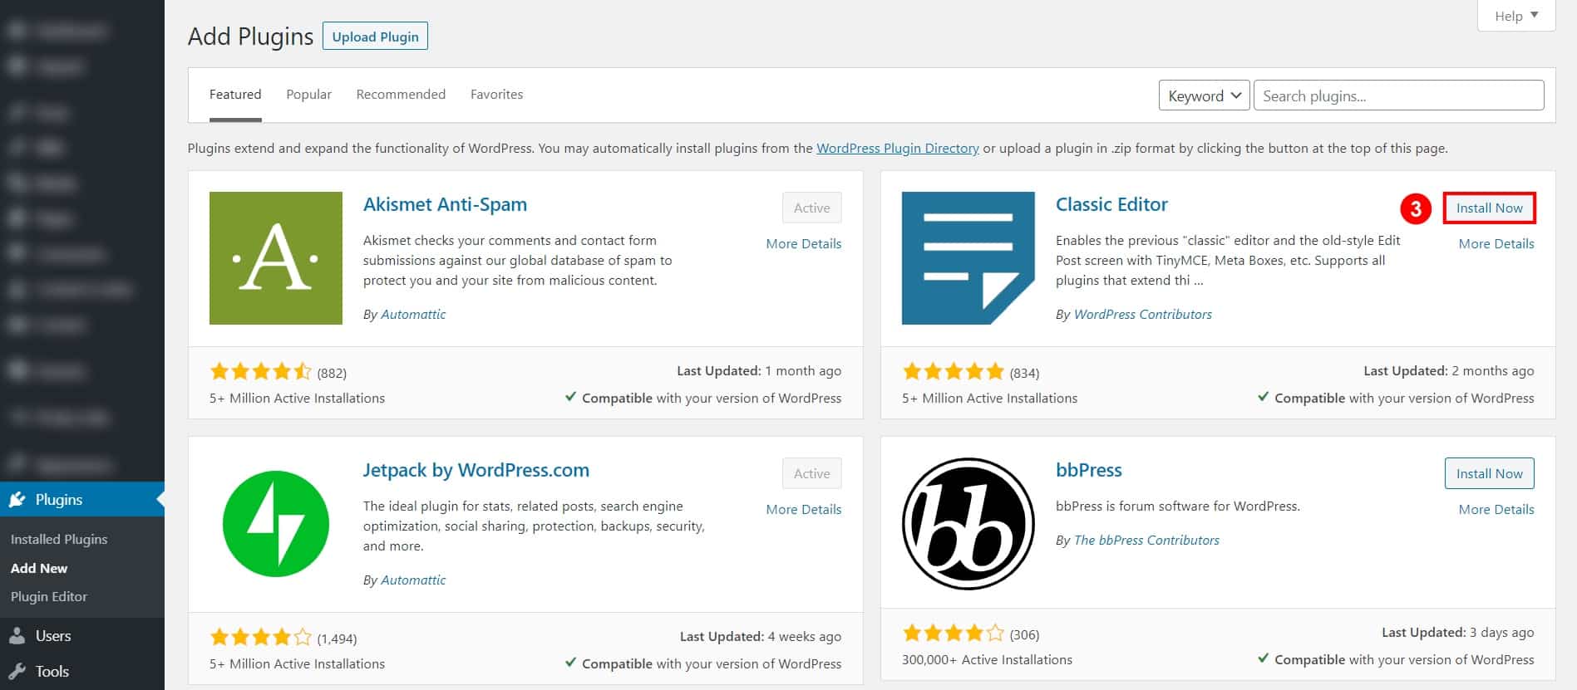
Task: Click 'Last Updated: 4 weeks ago' text
Action: (x=761, y=637)
